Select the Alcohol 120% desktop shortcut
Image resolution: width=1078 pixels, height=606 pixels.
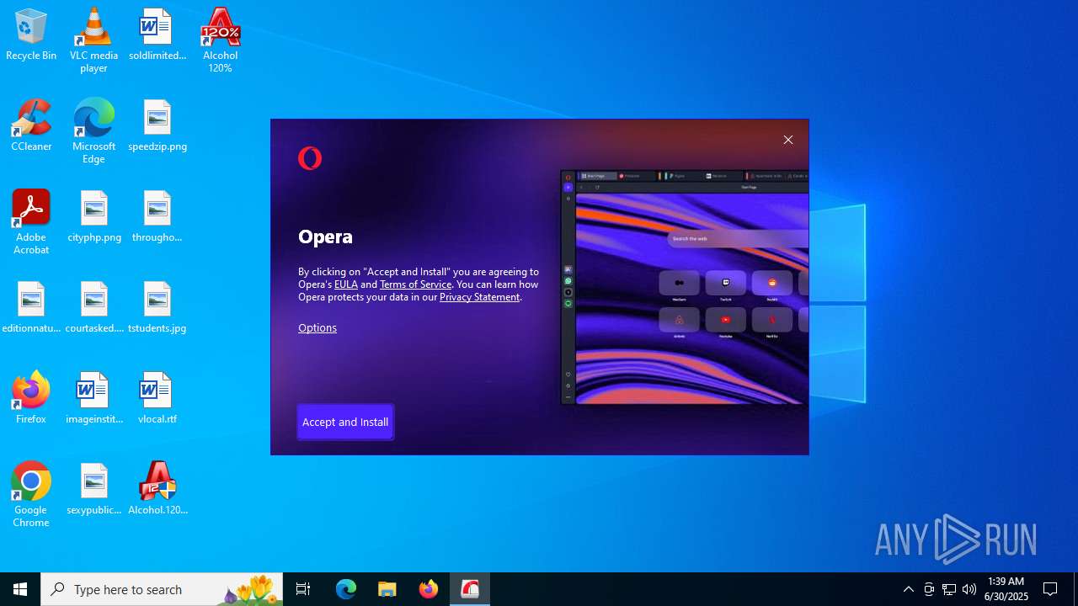point(221,40)
